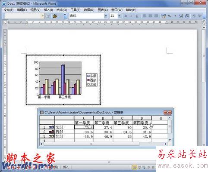
Task: Select datasheet row 4 header
Action: click(47, 140)
